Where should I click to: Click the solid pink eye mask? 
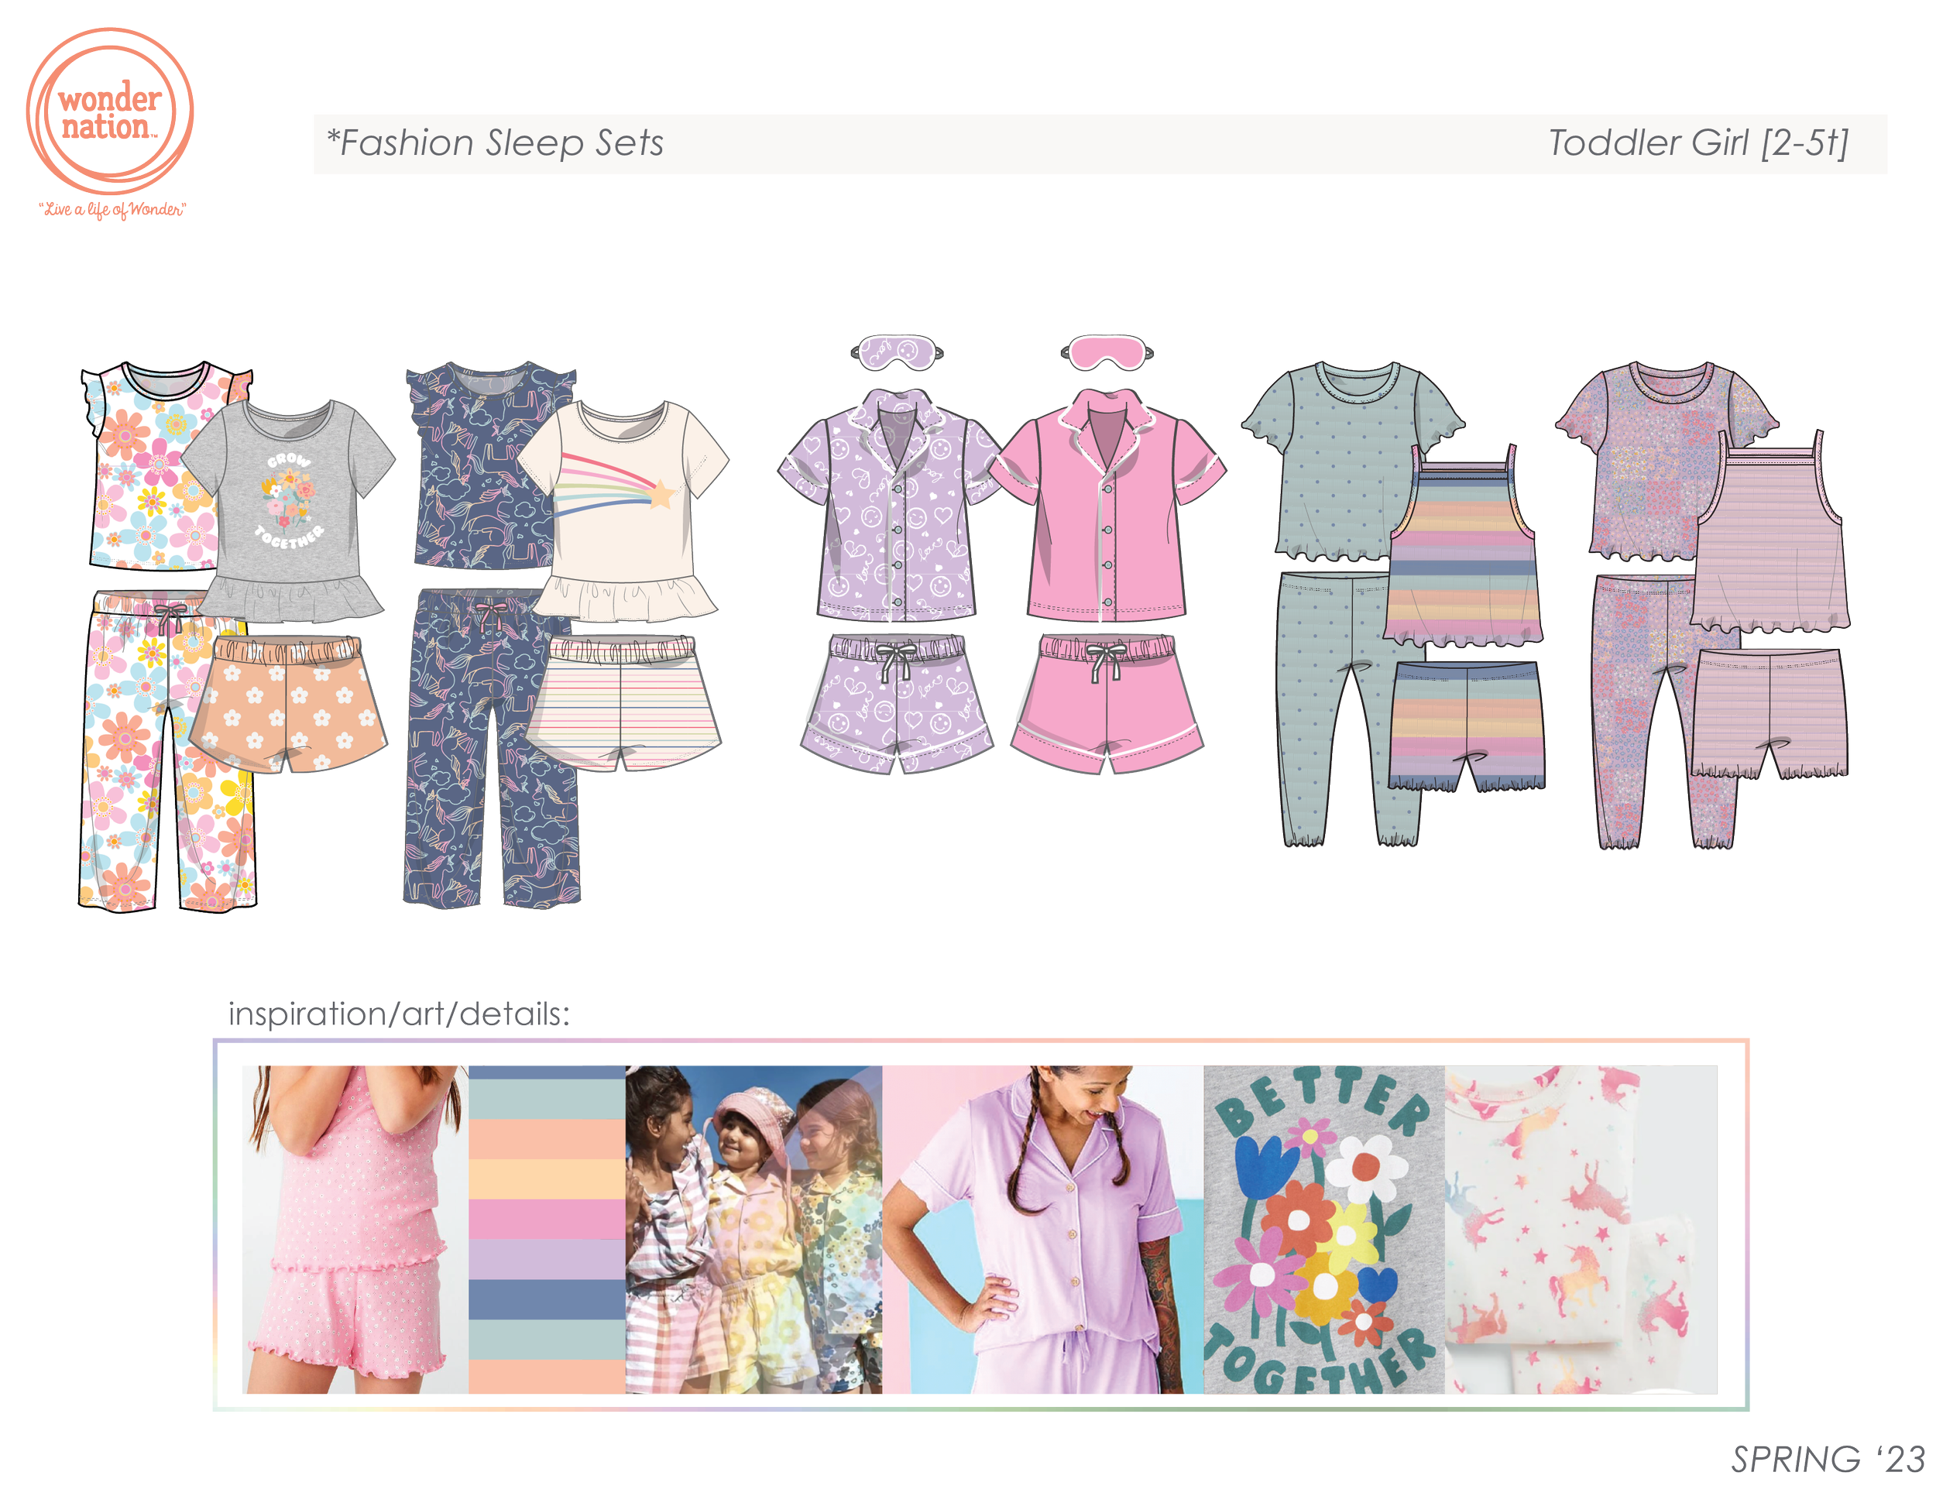coord(1107,352)
